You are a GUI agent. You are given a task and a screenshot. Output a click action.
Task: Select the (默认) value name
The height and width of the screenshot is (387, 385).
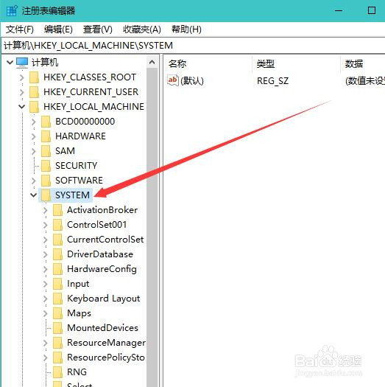pyautogui.click(x=192, y=80)
